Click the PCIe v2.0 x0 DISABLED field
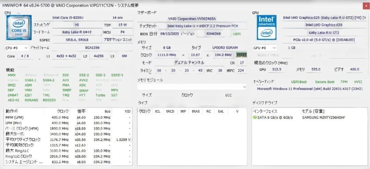Viewport: 370px width, 169px height. (x=324, y=40)
